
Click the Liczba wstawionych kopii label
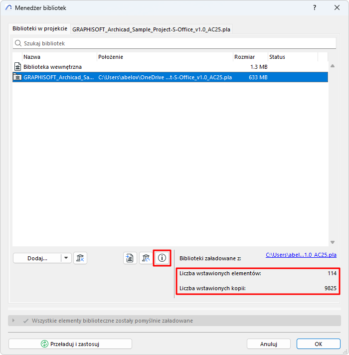tap(212, 288)
